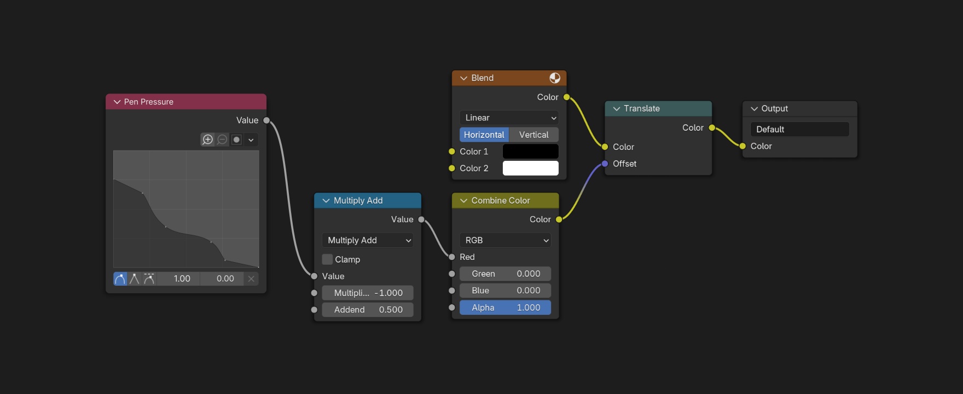Open the RGB mode dropdown
This screenshot has height=394, width=963.
click(x=505, y=240)
